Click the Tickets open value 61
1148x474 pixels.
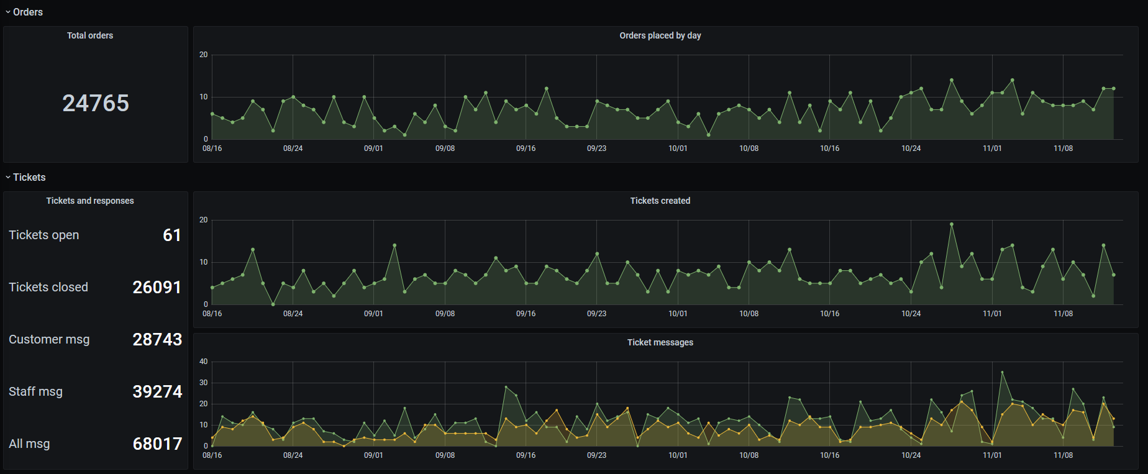click(x=171, y=235)
